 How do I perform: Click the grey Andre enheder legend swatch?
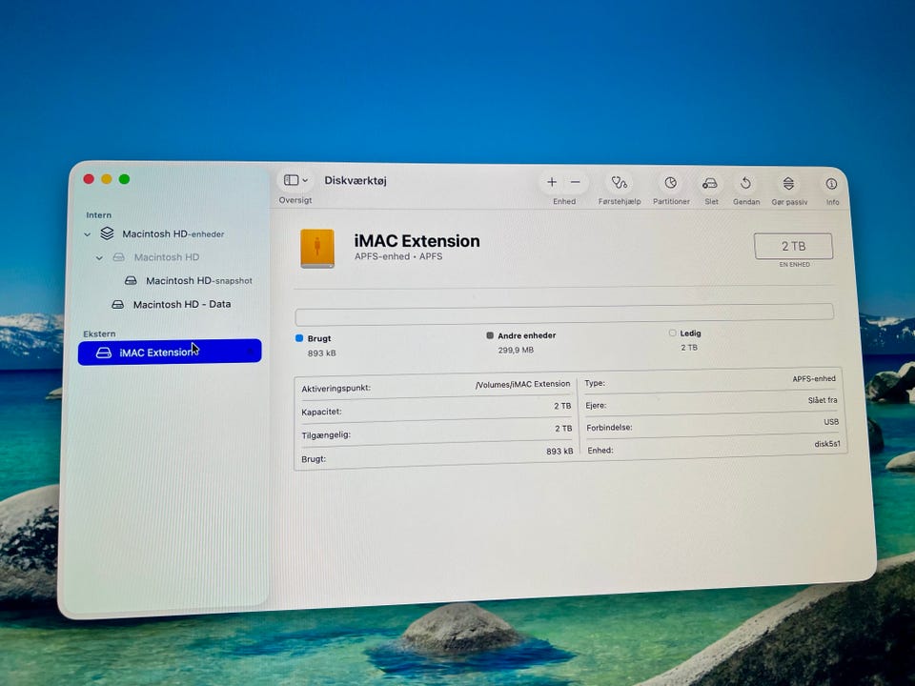pyautogui.click(x=490, y=335)
